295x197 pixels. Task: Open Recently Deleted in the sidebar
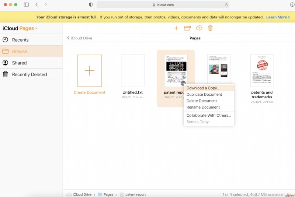tap(31, 74)
